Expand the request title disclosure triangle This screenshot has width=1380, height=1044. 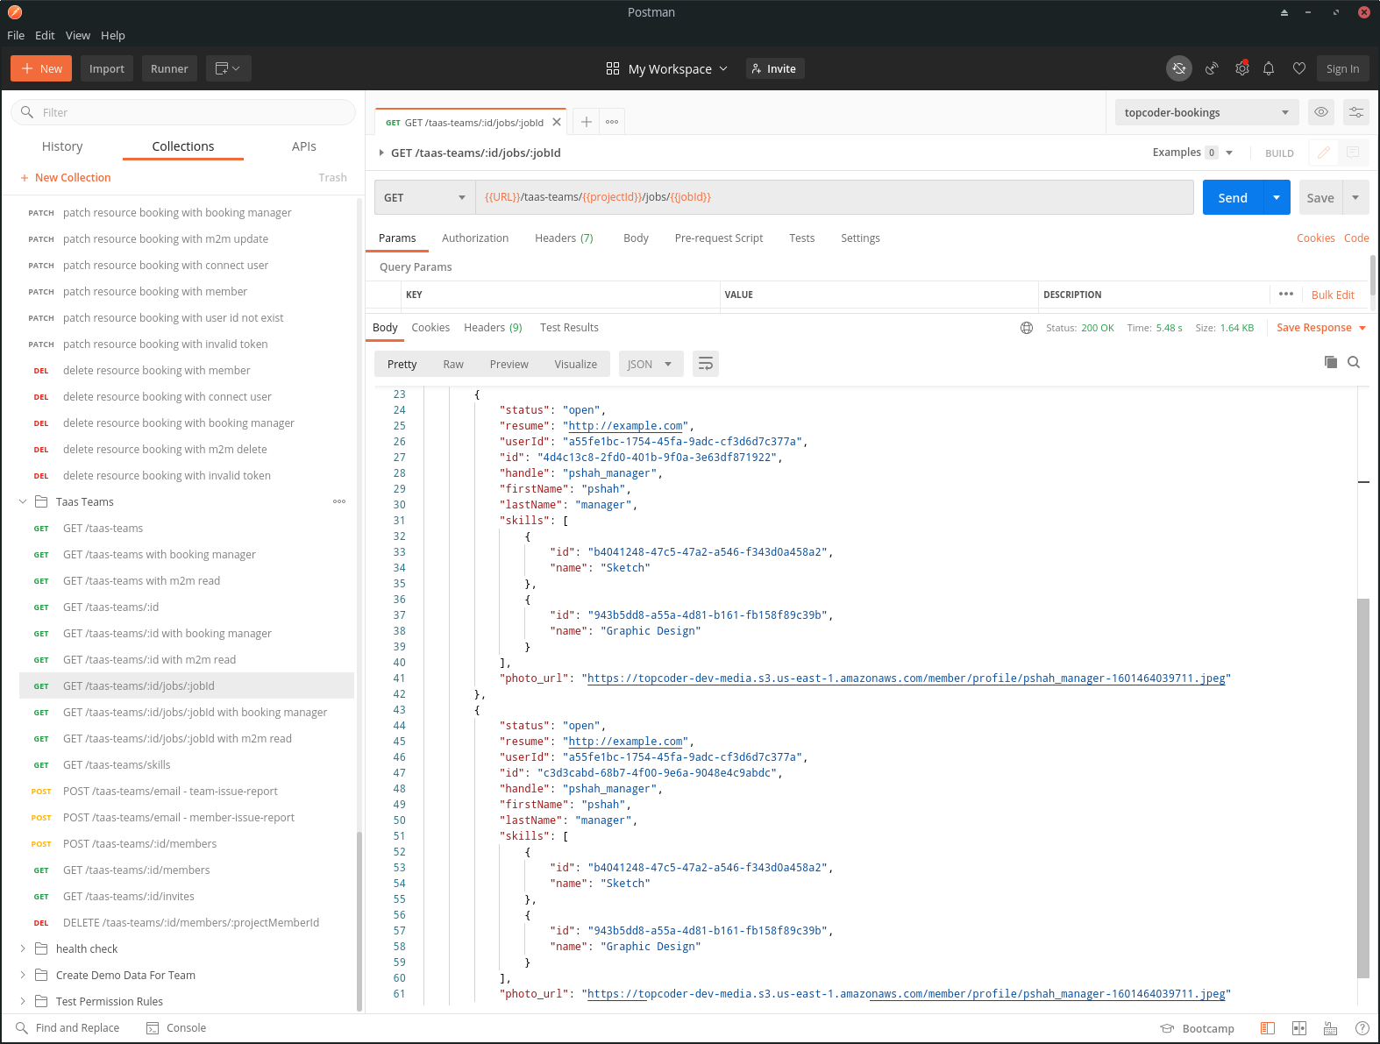coord(381,153)
